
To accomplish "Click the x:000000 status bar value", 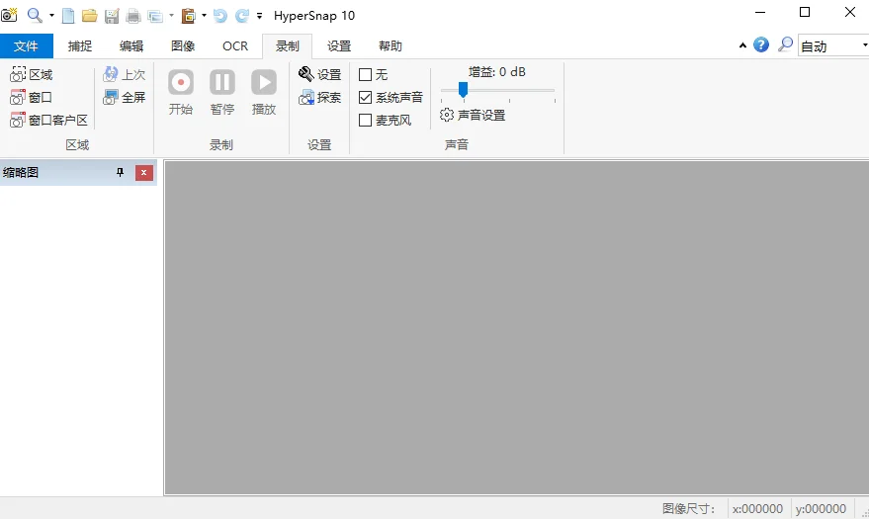I will tap(757, 508).
